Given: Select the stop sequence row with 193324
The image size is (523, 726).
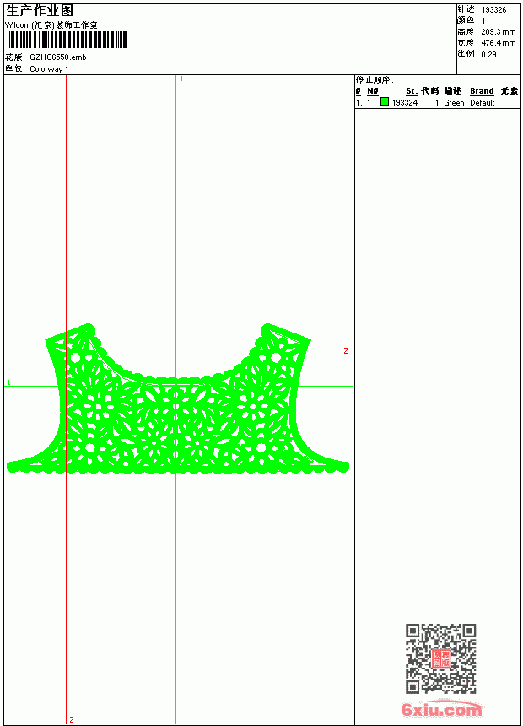Looking at the screenshot, I should 437,102.
